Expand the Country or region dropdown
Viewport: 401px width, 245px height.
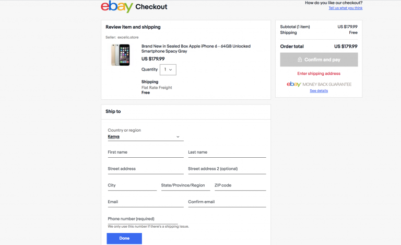tap(145, 137)
